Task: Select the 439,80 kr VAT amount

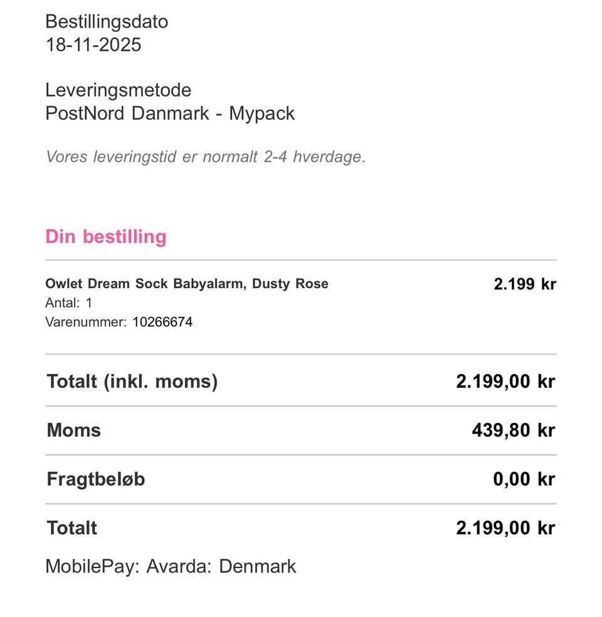Action: pos(513,430)
